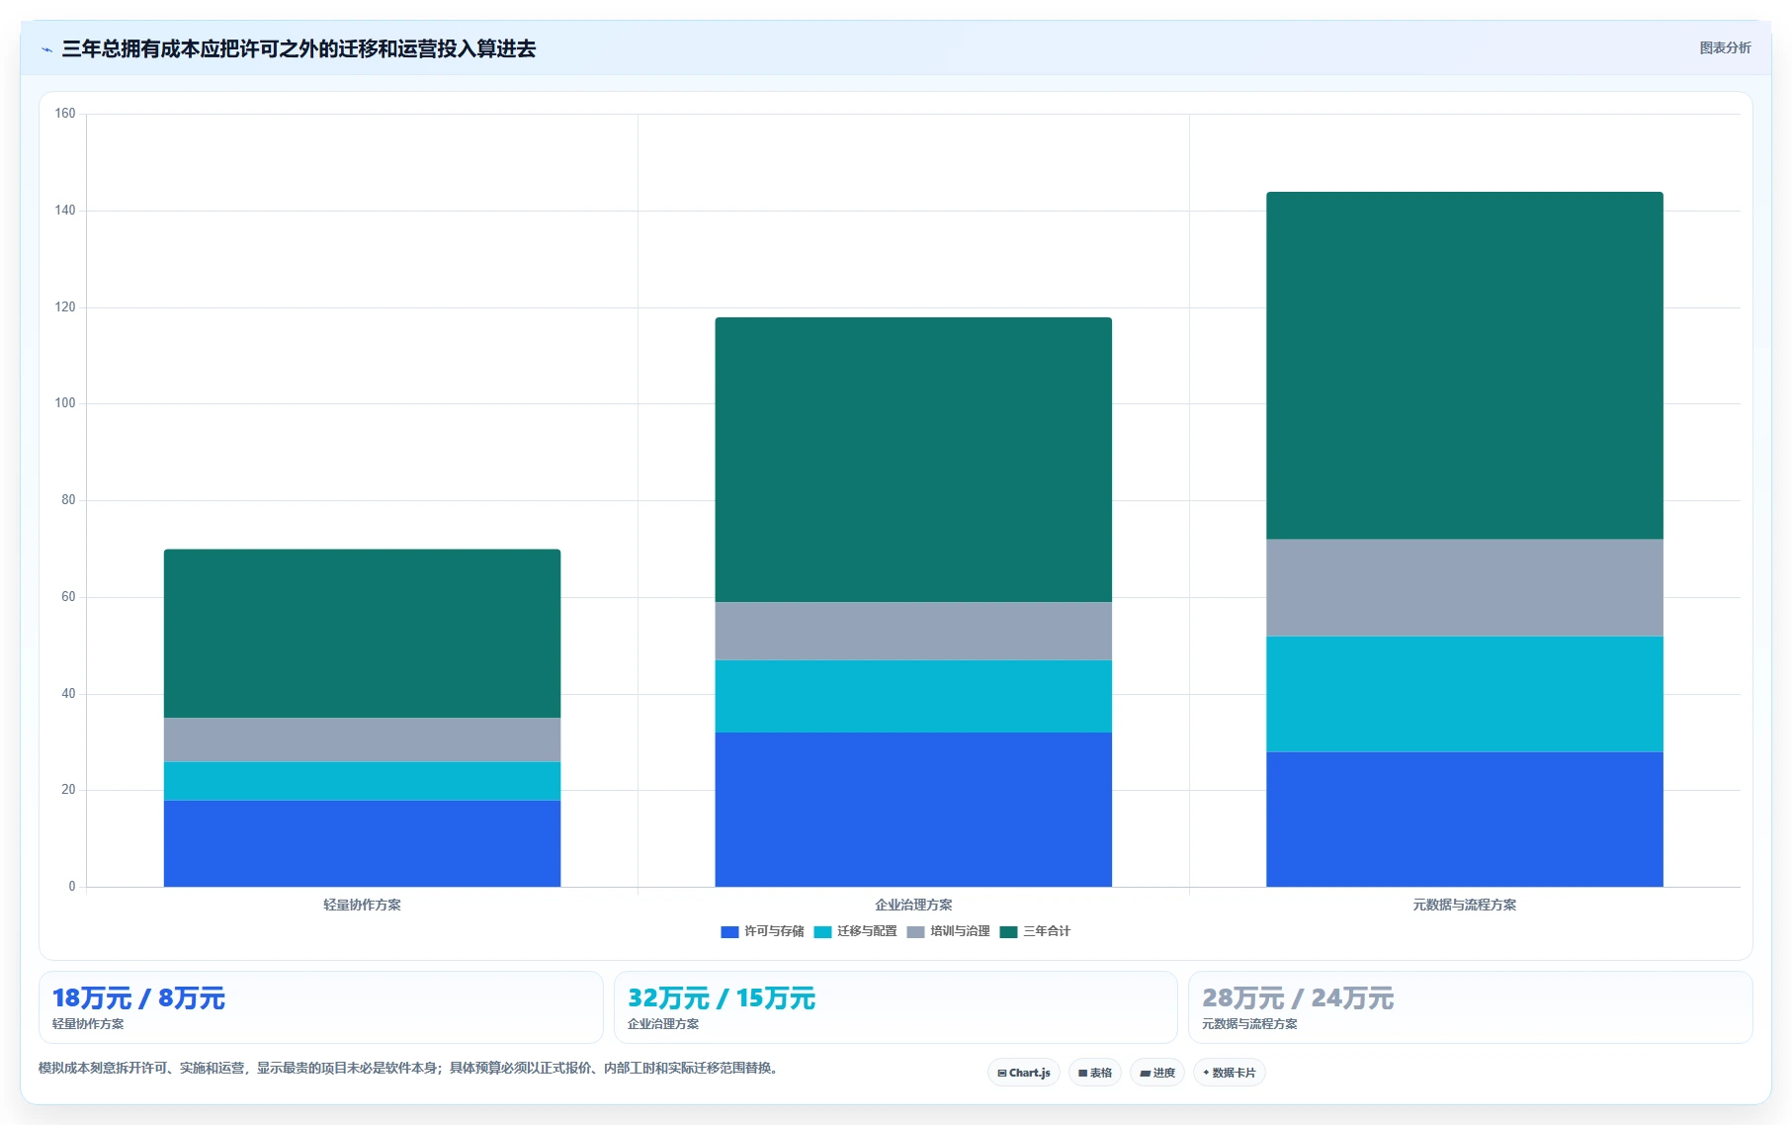Click the 元数据与流程方案 x-axis label under the chart

pyautogui.click(x=1465, y=905)
